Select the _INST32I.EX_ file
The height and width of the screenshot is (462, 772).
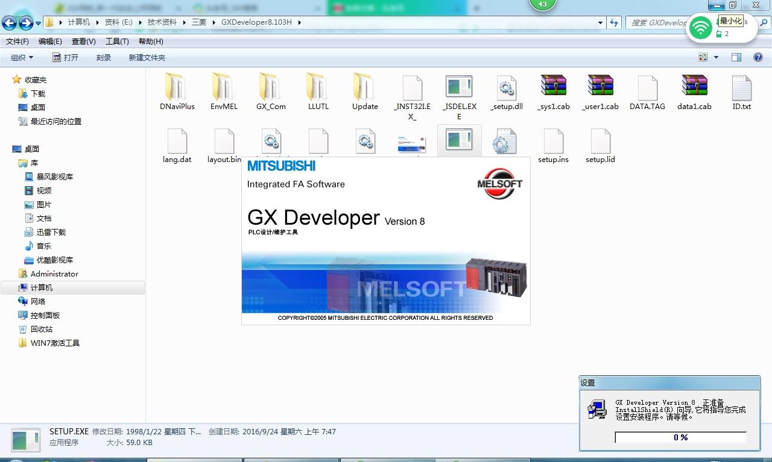click(412, 98)
